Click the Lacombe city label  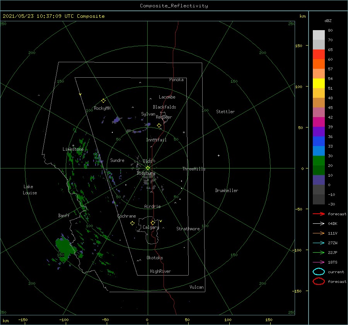coord(167,97)
